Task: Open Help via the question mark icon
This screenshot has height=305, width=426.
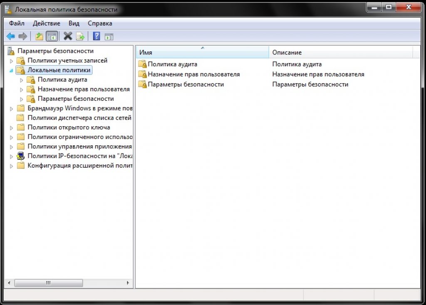Action: click(x=97, y=36)
